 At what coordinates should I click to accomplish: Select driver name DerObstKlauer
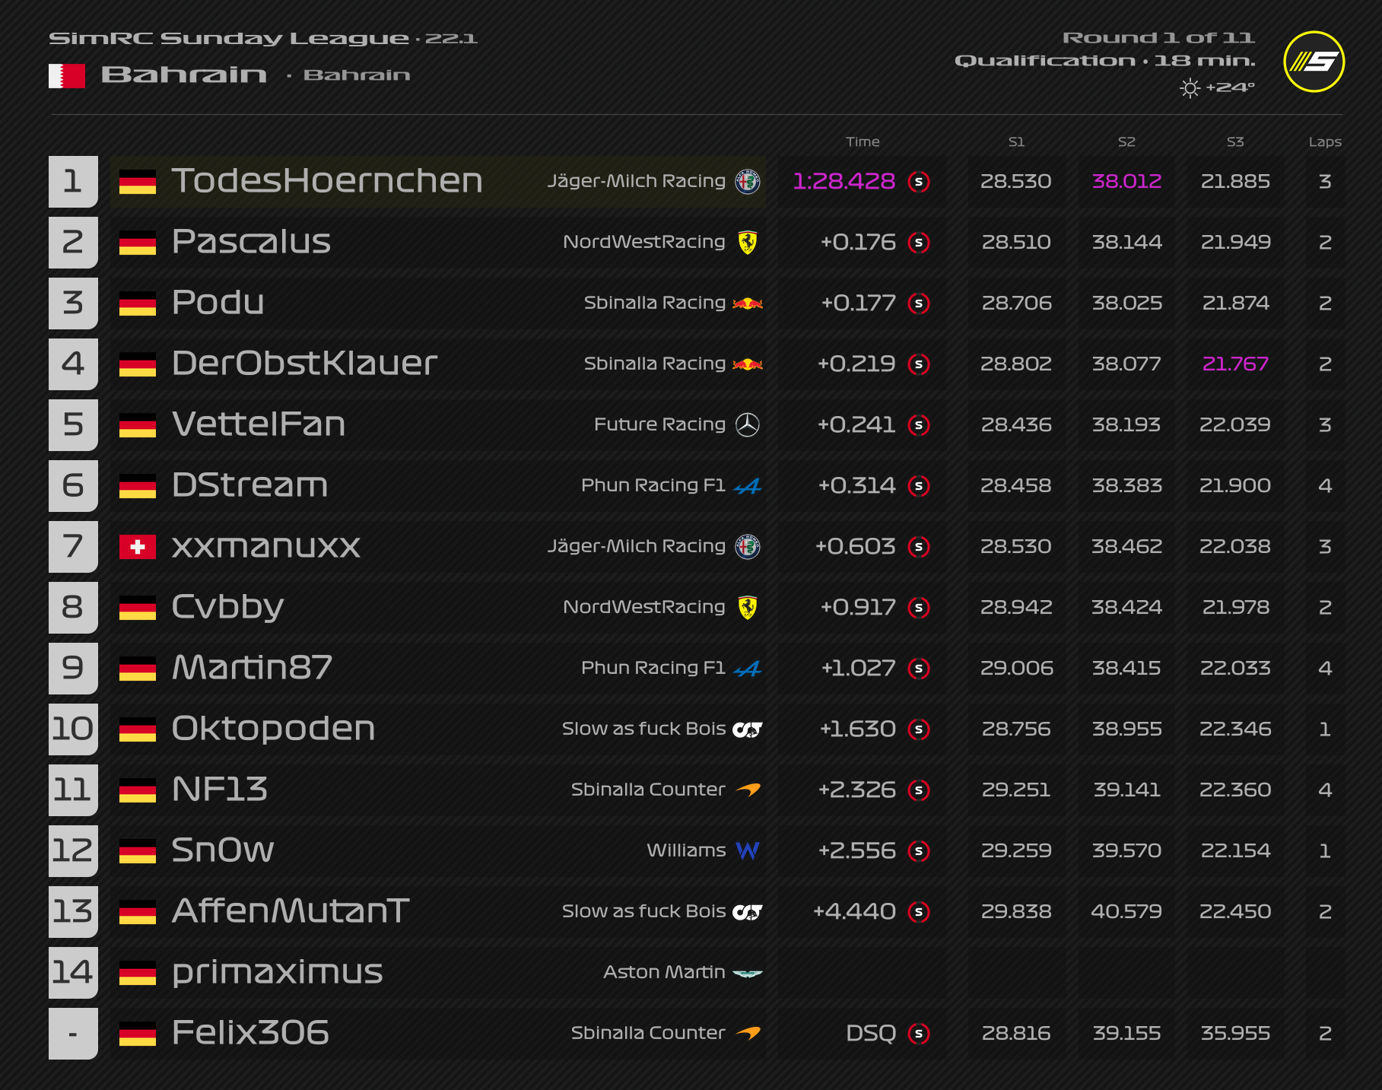click(304, 364)
